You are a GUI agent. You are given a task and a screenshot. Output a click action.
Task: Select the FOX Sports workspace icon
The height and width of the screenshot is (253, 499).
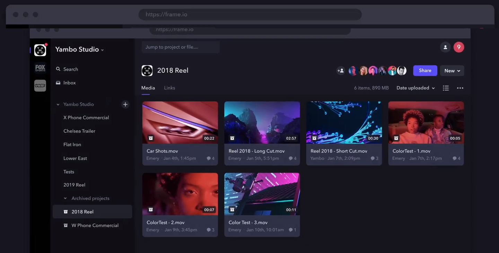click(40, 68)
